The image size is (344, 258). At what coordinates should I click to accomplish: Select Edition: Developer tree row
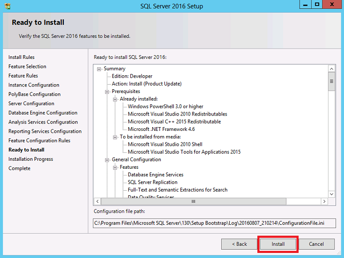pos(132,76)
